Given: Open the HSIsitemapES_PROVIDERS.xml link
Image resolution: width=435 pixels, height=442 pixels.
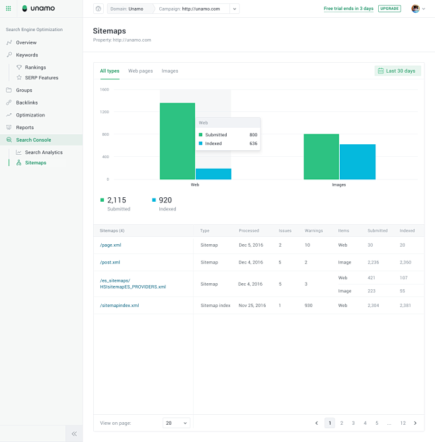Looking at the screenshot, I should pos(133,284).
